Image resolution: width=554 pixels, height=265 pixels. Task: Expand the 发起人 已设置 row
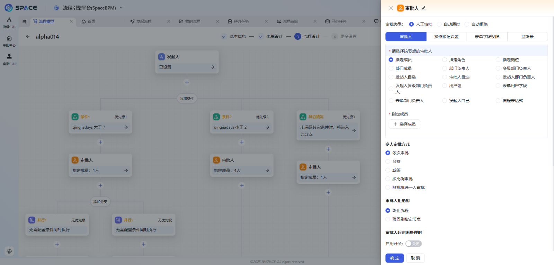213,67
